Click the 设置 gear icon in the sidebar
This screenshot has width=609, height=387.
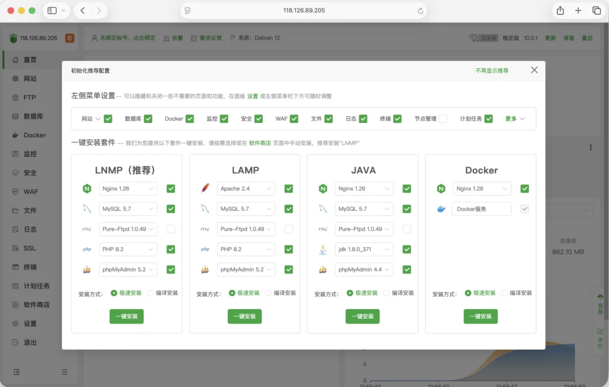point(15,323)
